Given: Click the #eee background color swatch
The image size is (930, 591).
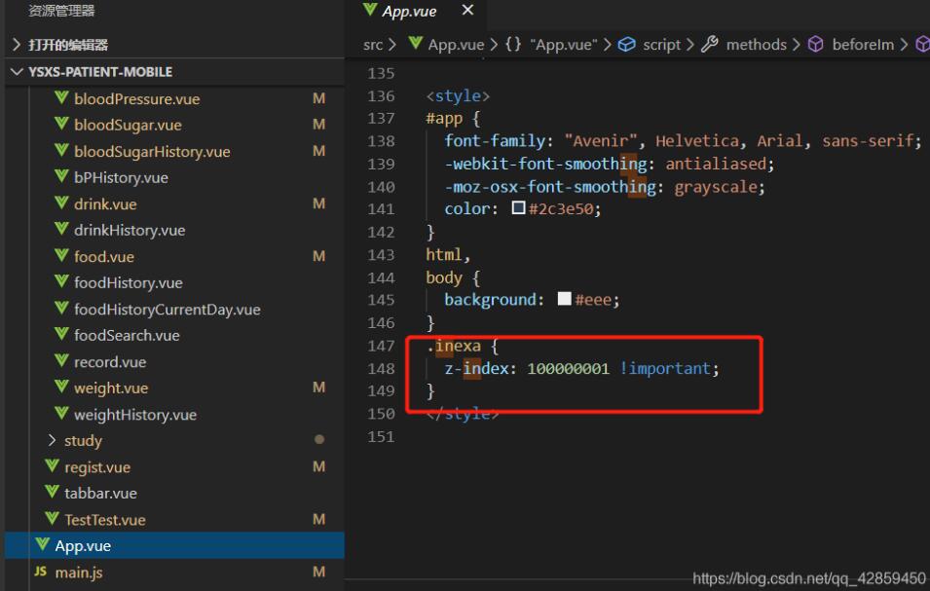Looking at the screenshot, I should coord(564,300).
